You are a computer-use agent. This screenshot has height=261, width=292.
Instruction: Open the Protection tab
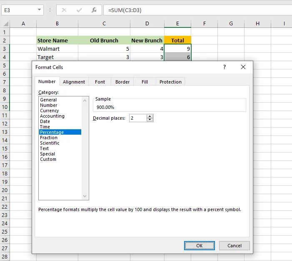pyautogui.click(x=170, y=82)
